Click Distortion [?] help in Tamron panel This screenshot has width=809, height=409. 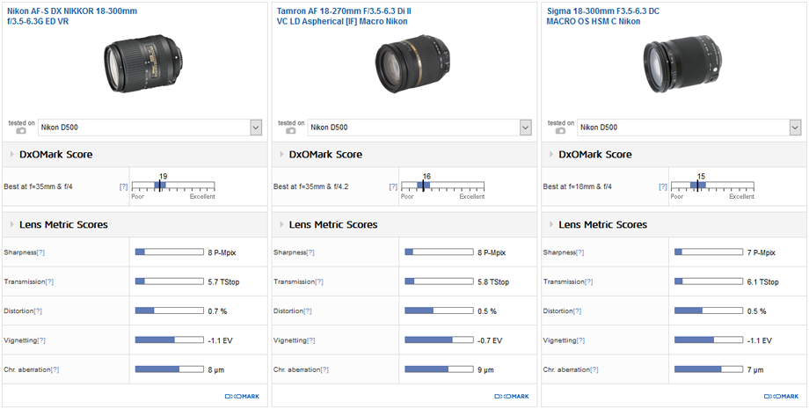tap(308, 311)
